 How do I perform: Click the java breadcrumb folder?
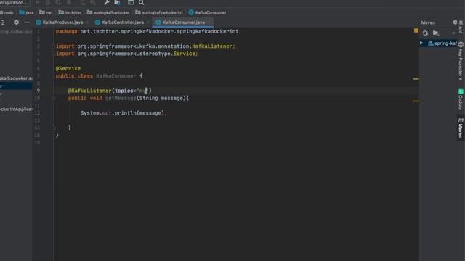tap(26, 12)
